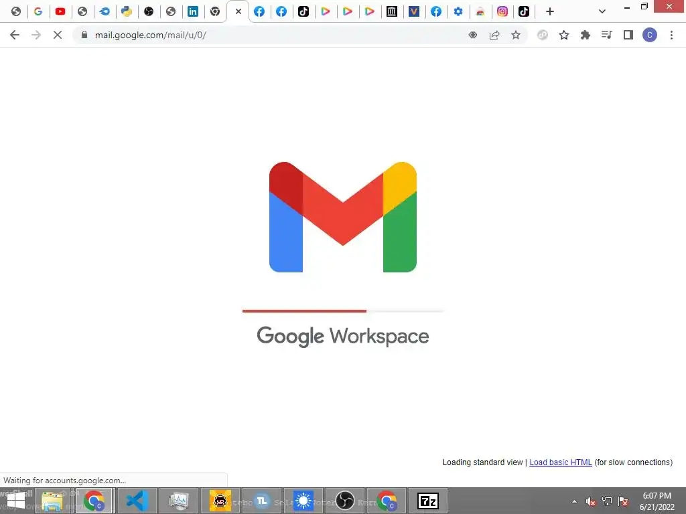Open the blue sun icon app in taskbar
686x514 pixels.
pos(303,501)
